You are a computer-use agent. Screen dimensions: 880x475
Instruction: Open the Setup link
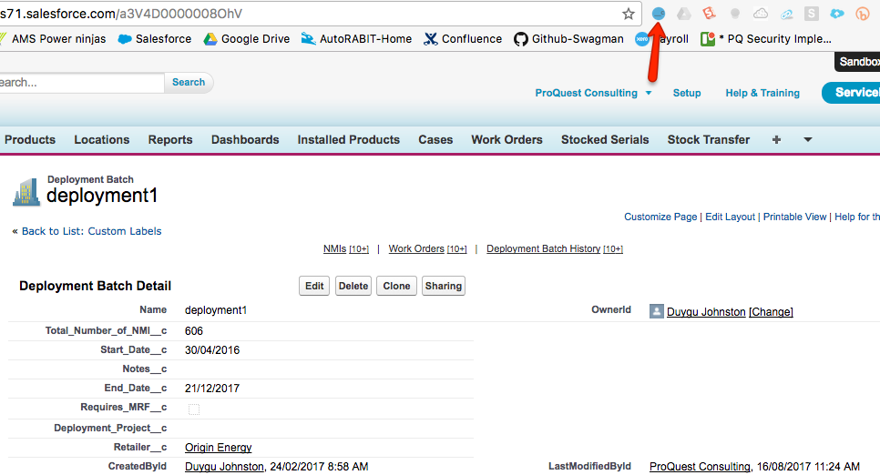click(687, 93)
